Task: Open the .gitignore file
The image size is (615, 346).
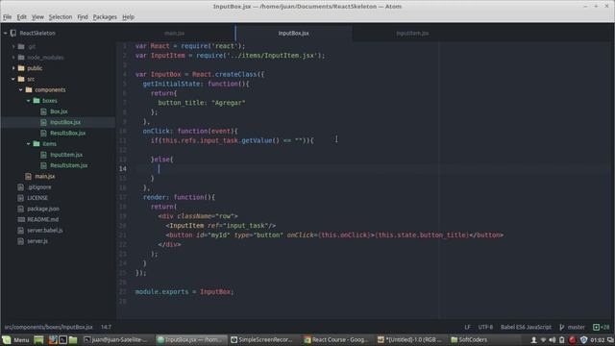Action: 39,187
